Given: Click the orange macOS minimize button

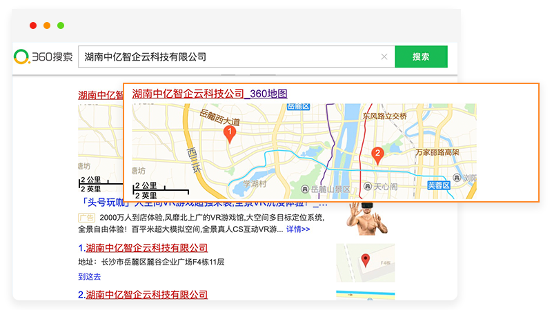Looking at the screenshot, I should 47,25.
